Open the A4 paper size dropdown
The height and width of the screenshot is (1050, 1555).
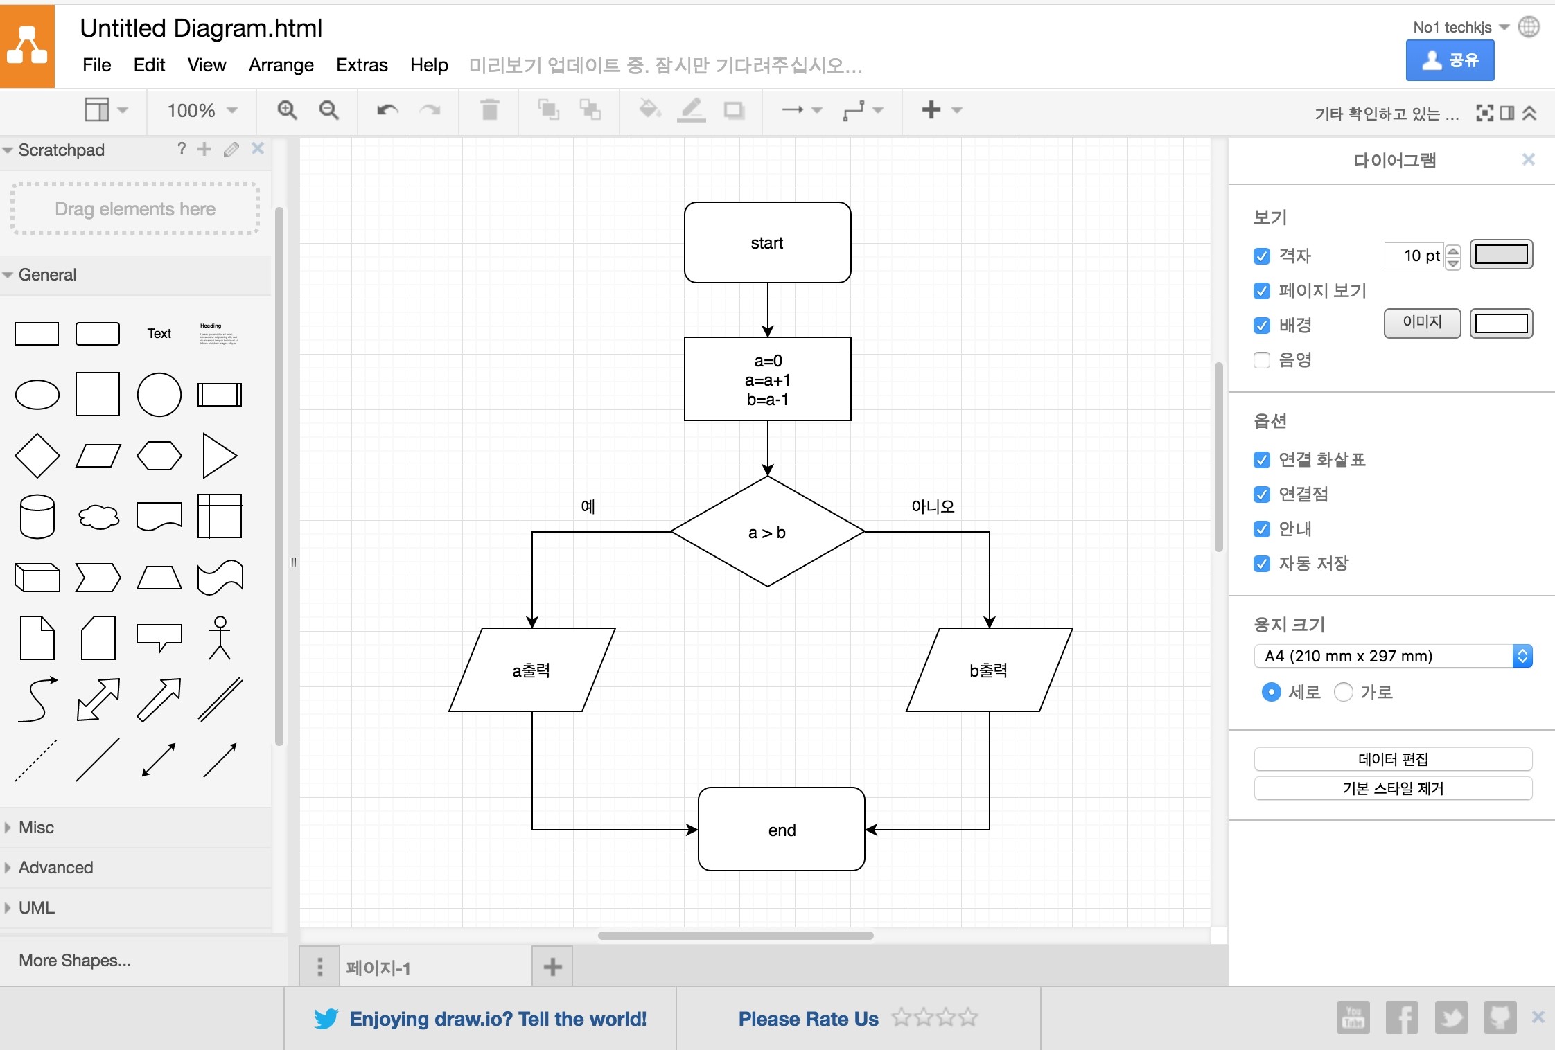coord(1393,656)
